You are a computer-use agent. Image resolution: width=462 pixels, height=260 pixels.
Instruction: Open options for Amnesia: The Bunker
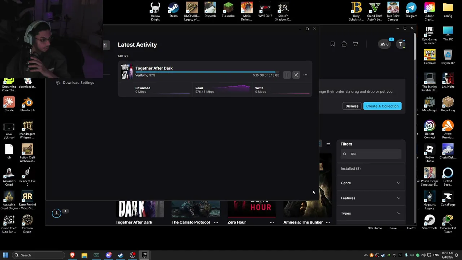[328, 222]
